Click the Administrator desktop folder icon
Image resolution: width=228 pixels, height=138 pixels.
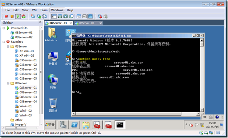coord(53,34)
